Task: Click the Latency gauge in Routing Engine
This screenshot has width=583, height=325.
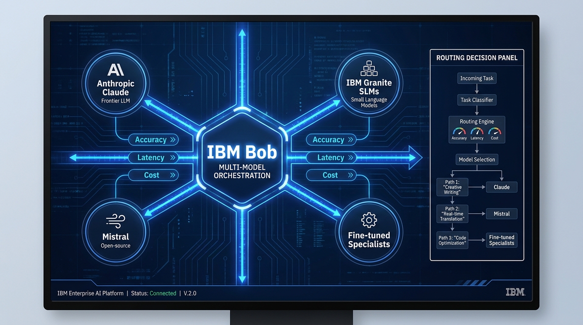Action: click(x=477, y=132)
